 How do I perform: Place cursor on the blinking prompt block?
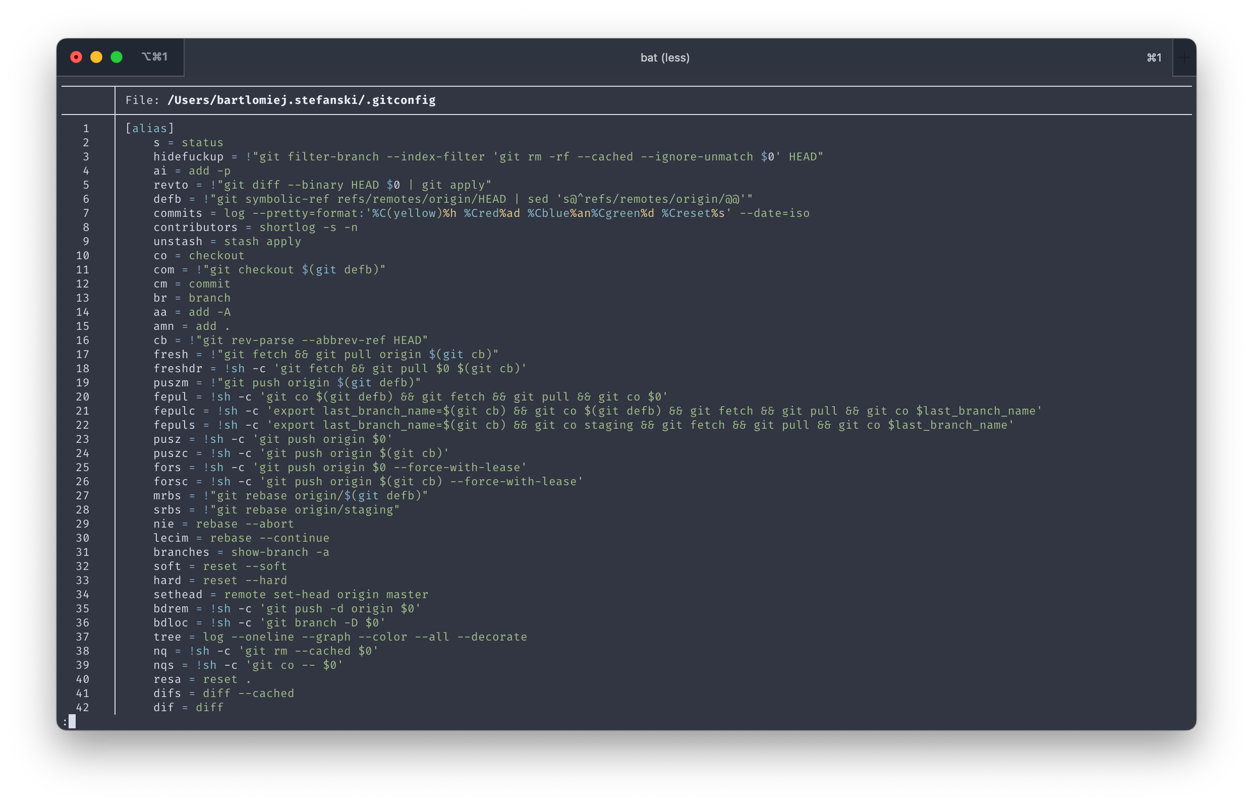(x=72, y=721)
